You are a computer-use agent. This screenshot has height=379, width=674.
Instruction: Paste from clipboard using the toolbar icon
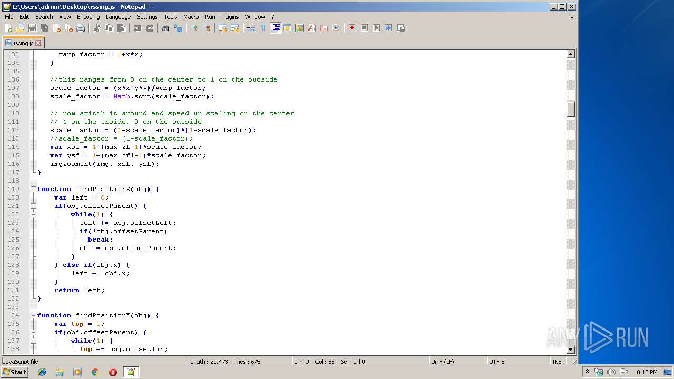tap(121, 28)
